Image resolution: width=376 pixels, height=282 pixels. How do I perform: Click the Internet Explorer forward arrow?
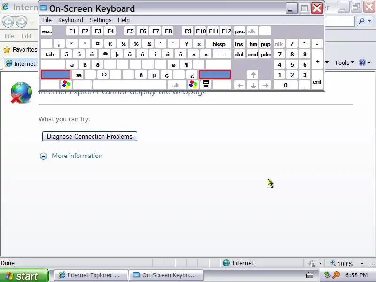(x=21, y=22)
